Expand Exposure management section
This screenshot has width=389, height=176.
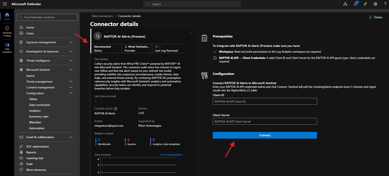tap(71, 42)
